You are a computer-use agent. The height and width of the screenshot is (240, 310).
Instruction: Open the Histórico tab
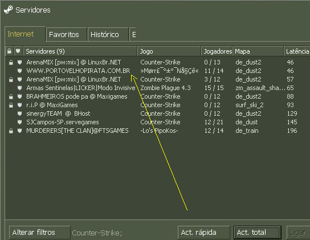[x=108, y=35]
